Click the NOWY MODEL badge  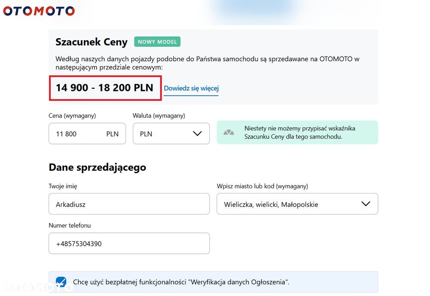[157, 42]
